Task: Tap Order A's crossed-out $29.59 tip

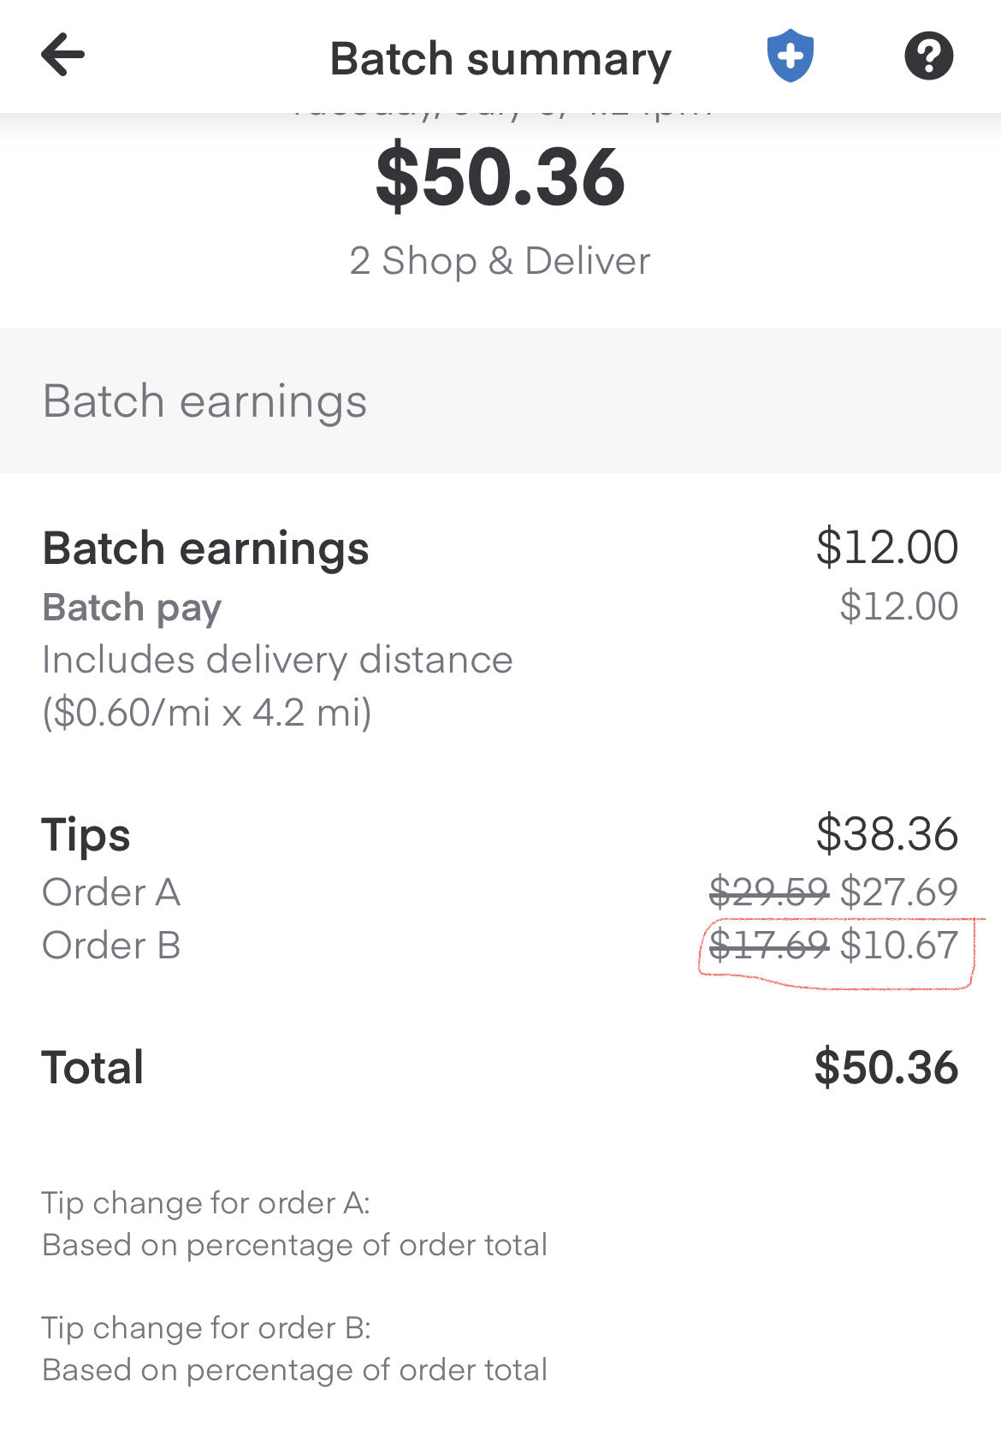Action: click(768, 892)
